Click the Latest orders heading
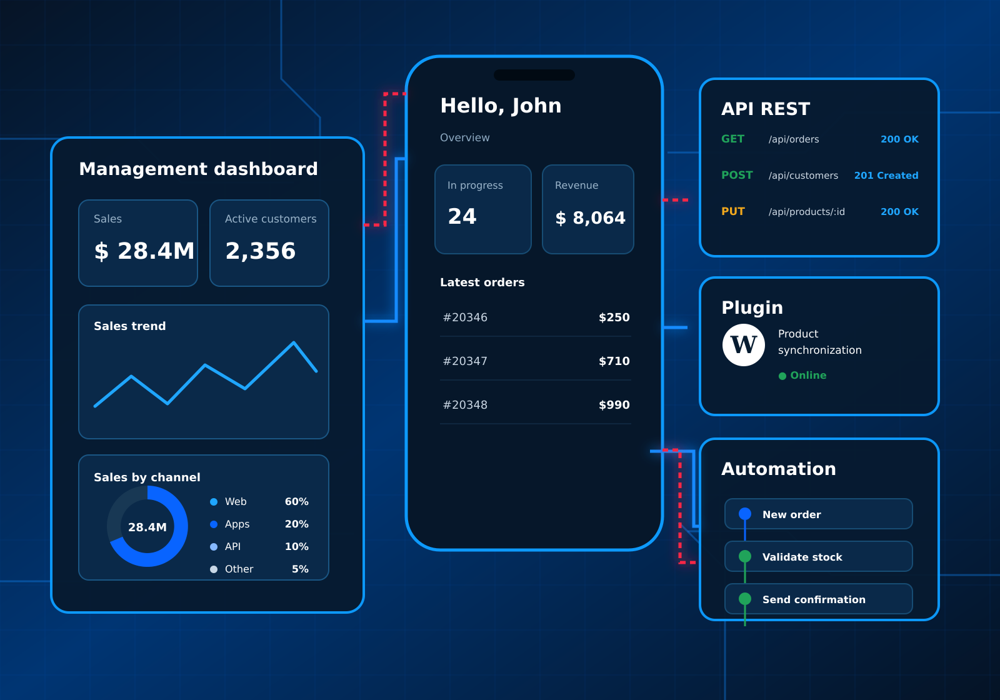Viewport: 1000px width, 700px height. coord(482,282)
